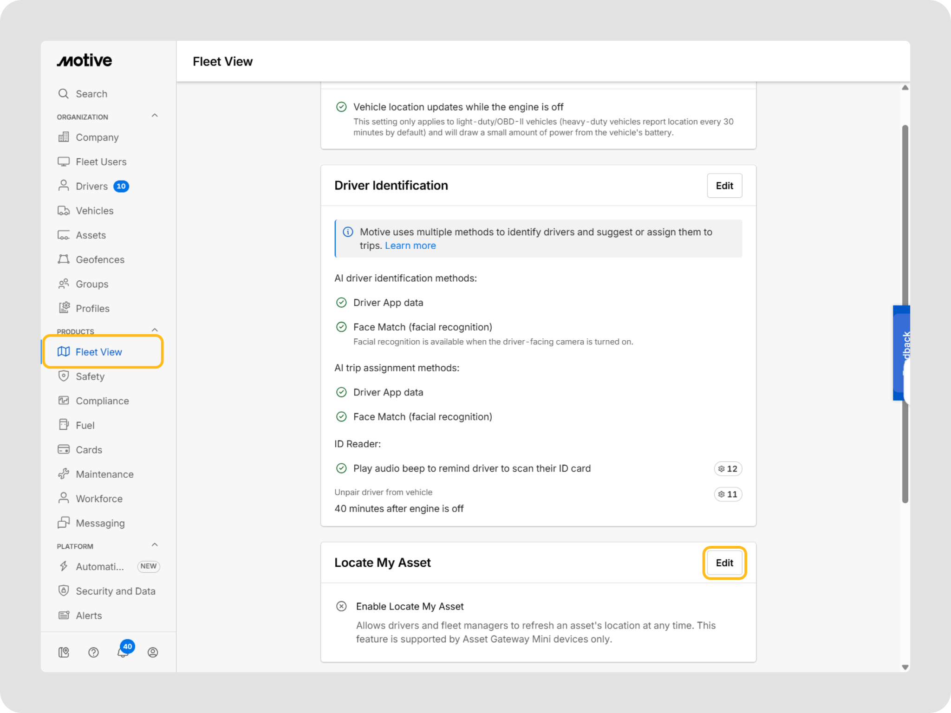Click the info icon in Driver Identification banner
The image size is (951, 713).
tap(348, 232)
